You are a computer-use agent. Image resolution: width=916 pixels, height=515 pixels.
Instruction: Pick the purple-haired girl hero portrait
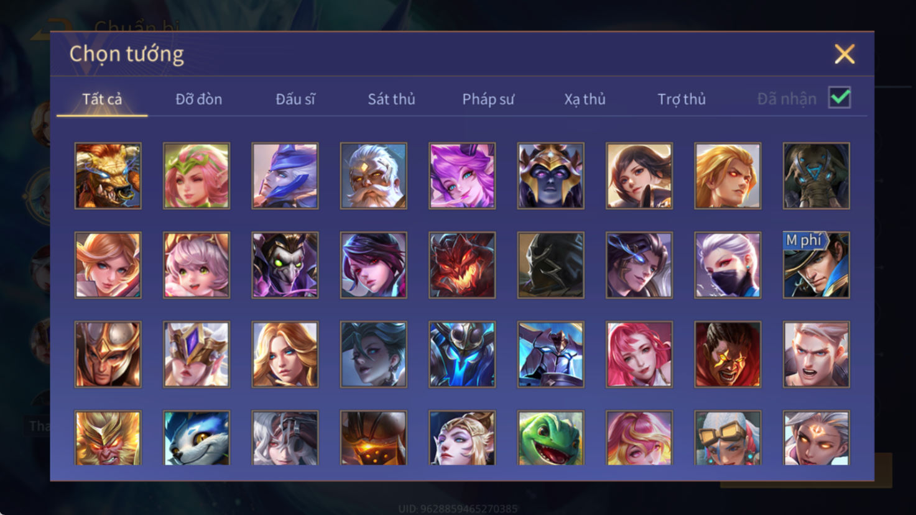click(462, 176)
